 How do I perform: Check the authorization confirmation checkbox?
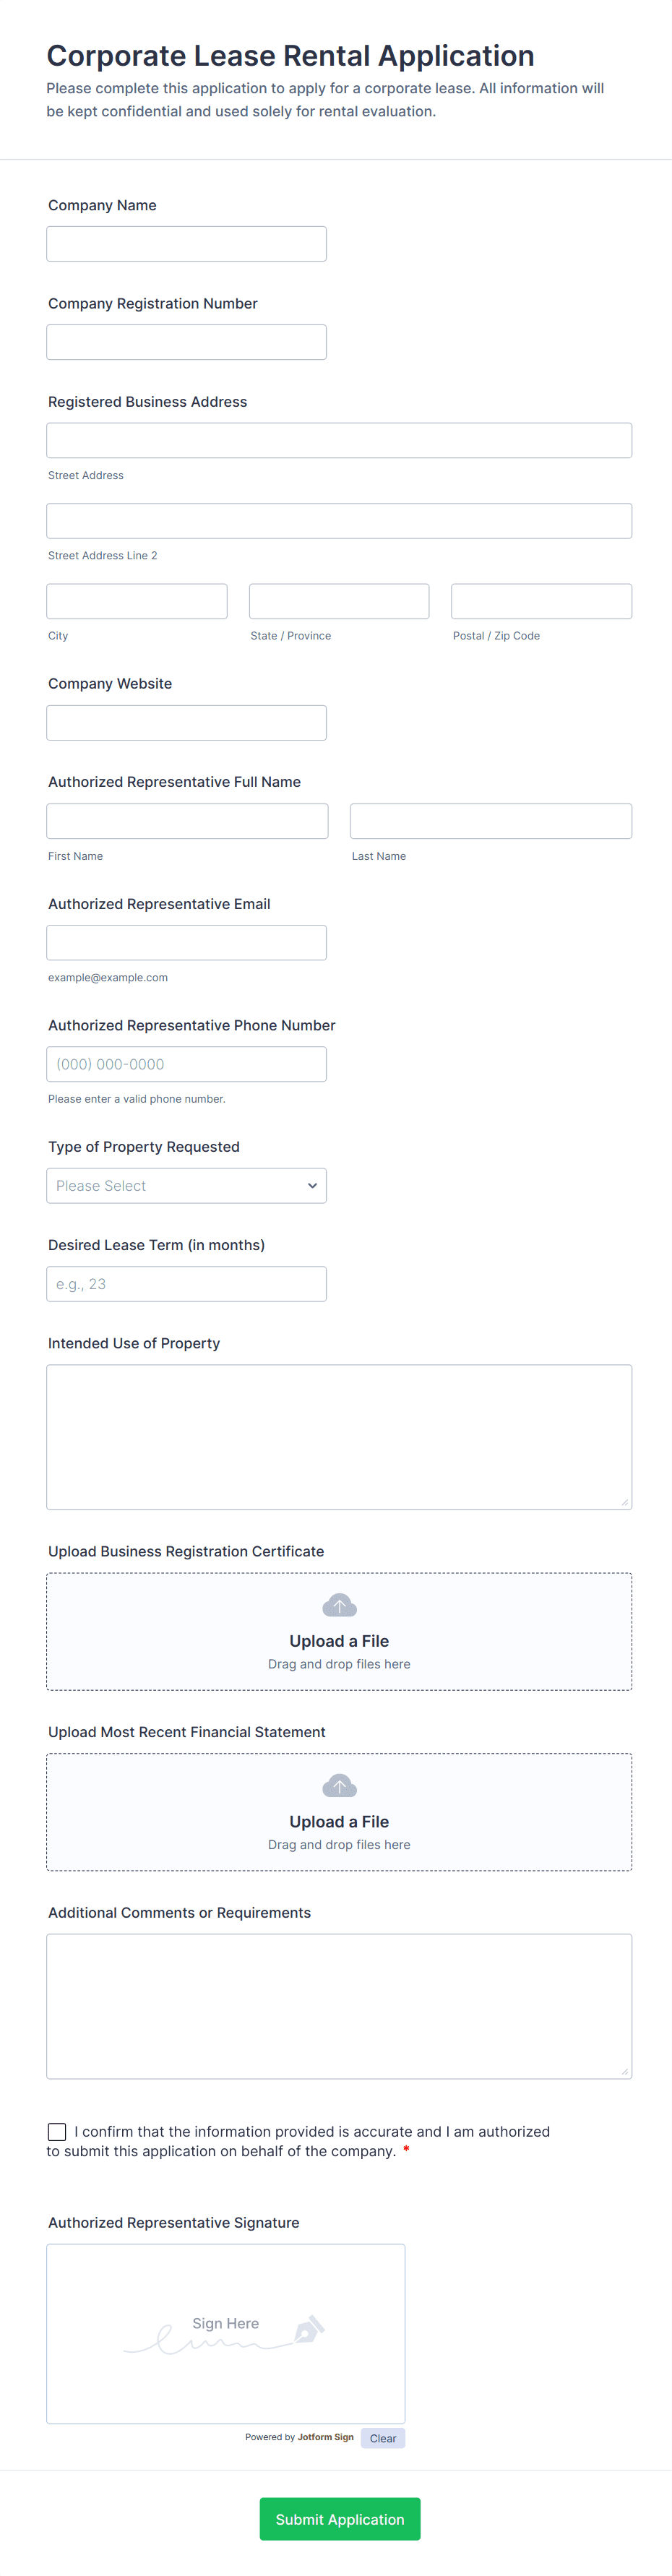(57, 2132)
